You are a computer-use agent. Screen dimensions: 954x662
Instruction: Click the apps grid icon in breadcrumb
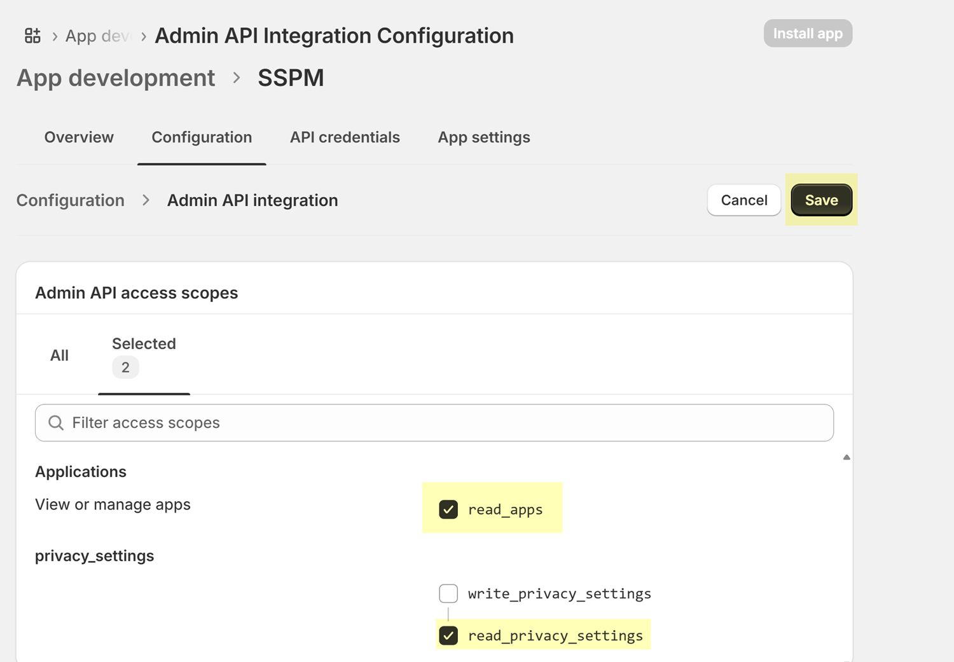(x=32, y=36)
